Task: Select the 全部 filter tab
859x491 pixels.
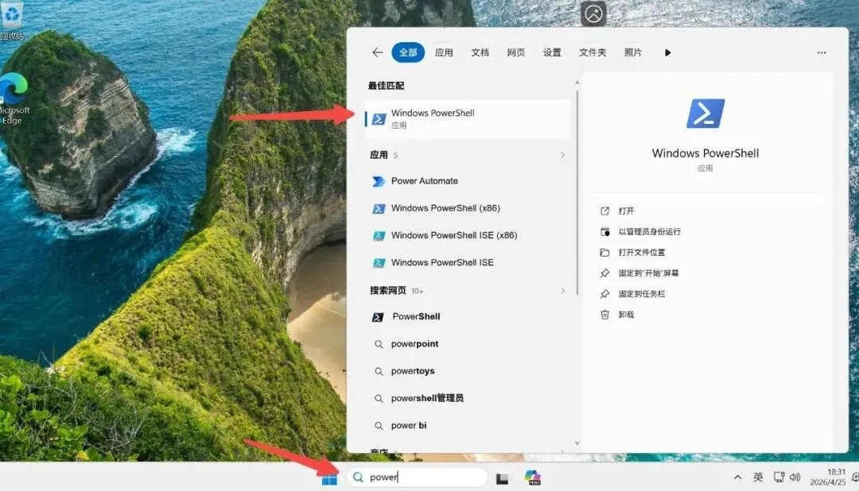Action: pos(408,52)
